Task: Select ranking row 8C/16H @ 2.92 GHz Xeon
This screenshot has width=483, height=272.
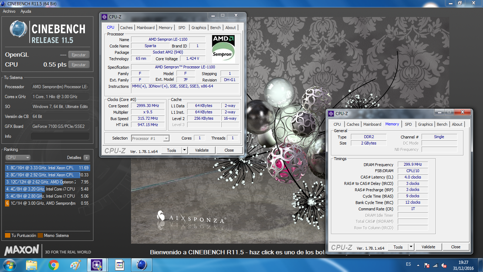Action: point(48,175)
